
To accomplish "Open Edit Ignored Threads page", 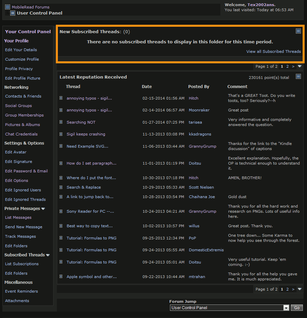I will click(25, 199).
